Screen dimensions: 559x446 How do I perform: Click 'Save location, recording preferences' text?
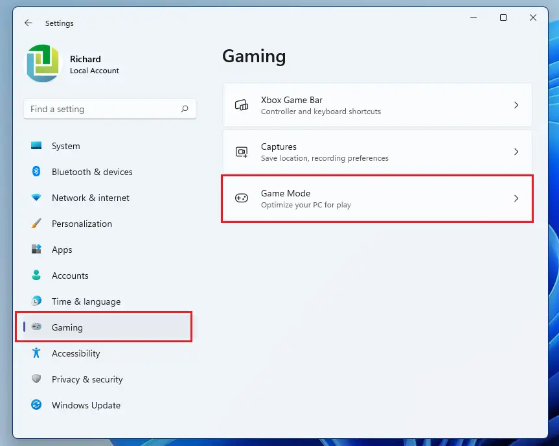tap(325, 158)
